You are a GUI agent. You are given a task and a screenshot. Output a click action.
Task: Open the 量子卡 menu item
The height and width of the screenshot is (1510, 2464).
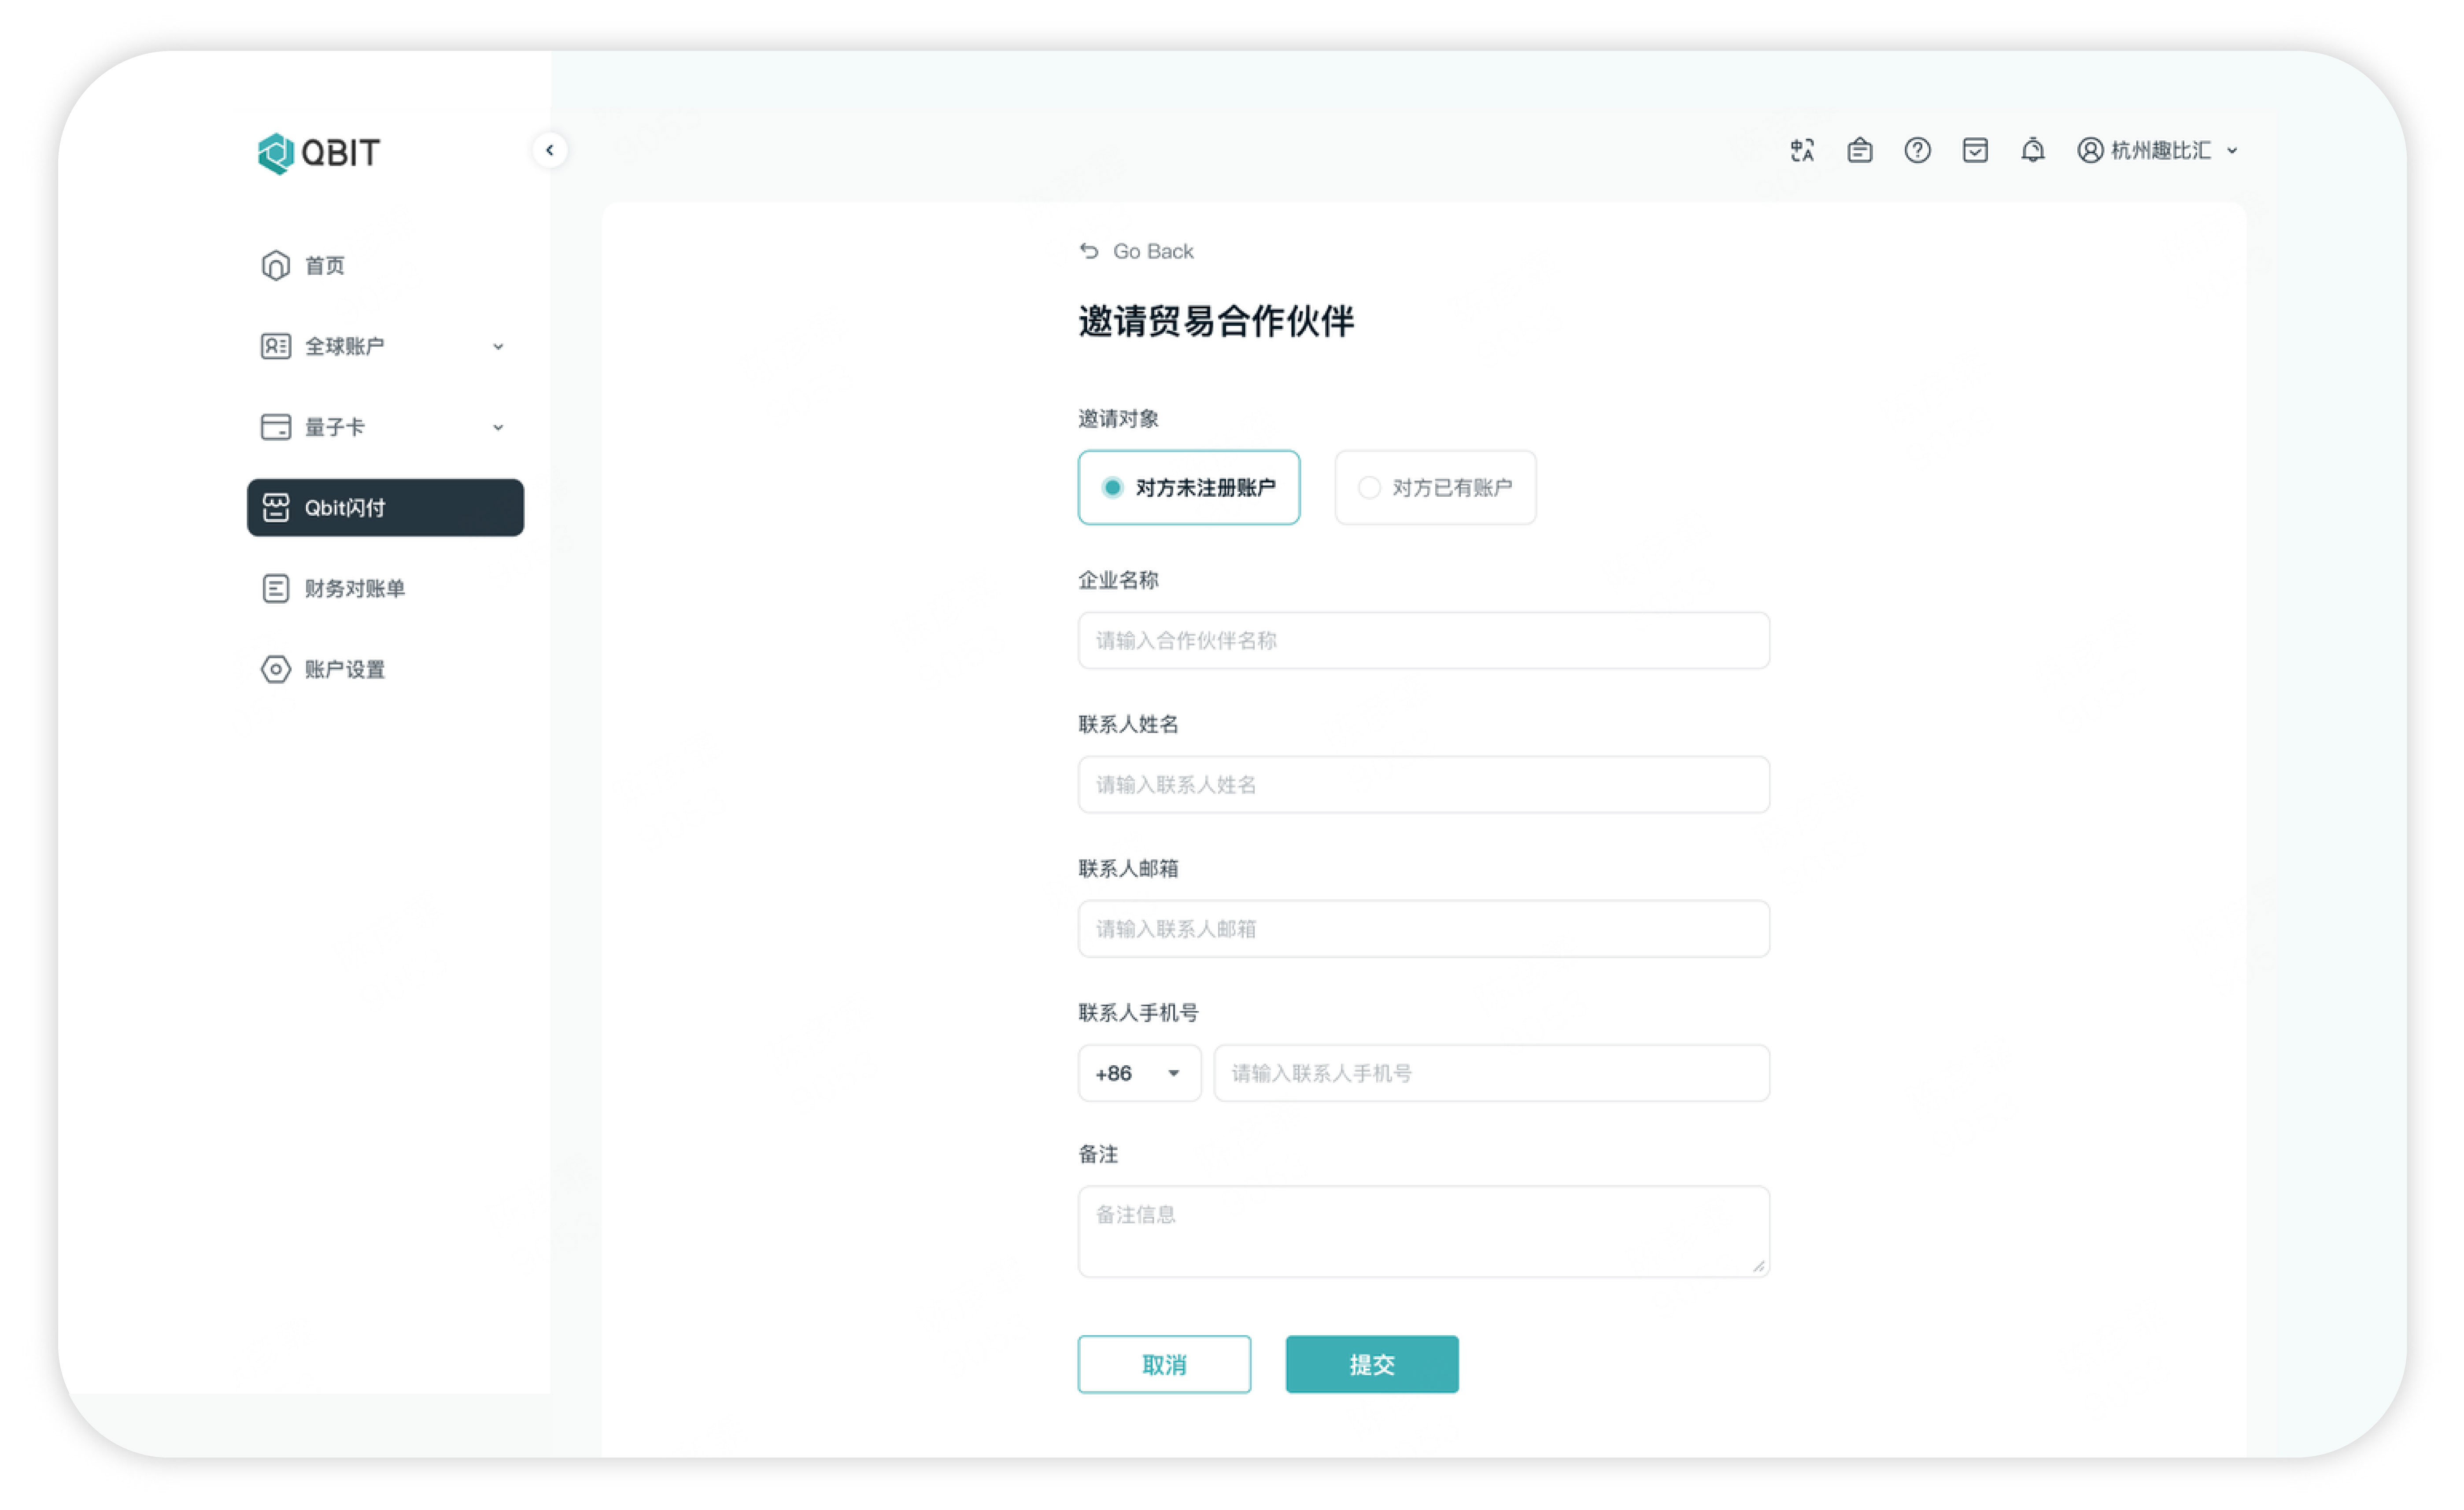point(385,427)
